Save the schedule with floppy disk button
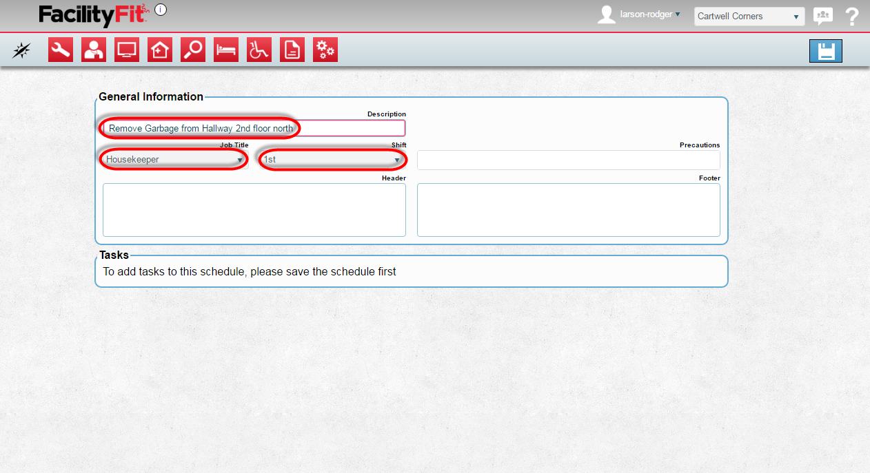This screenshot has width=870, height=473. point(825,51)
